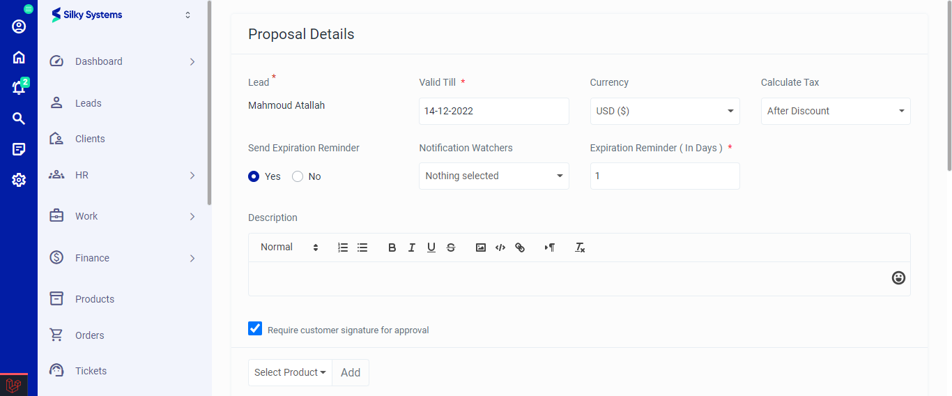Expand the Silky Systems company switcher
Viewport: 952px width, 396px height.
click(187, 15)
